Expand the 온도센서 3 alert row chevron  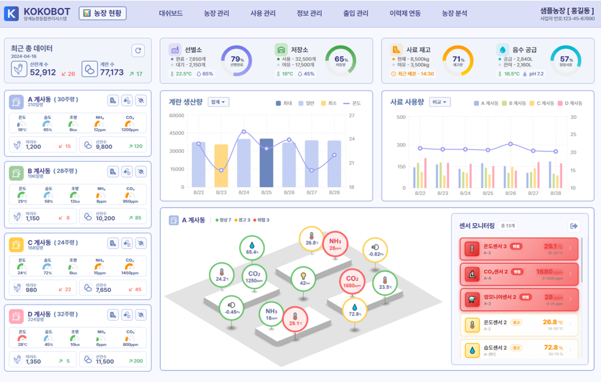[x=570, y=248]
